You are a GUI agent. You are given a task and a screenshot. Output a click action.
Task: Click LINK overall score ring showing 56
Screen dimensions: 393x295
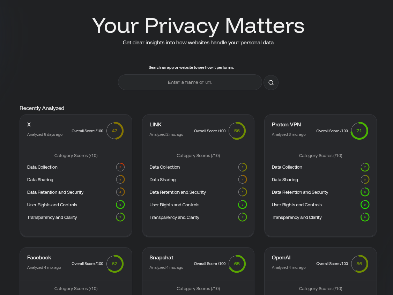237,131
